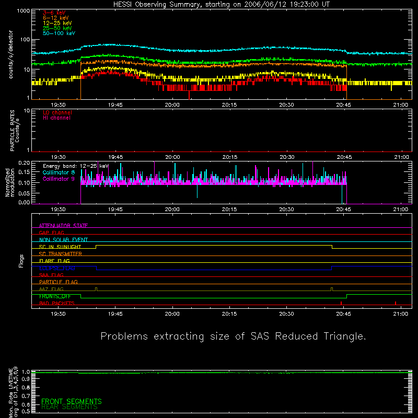Screen dimensions: 418x418
Task: Click the 20:45 time label under the modulation plot
Action: 343,210
